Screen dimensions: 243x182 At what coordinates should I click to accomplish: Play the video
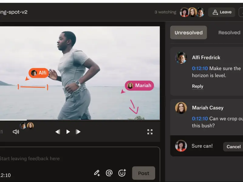[x=68, y=132]
